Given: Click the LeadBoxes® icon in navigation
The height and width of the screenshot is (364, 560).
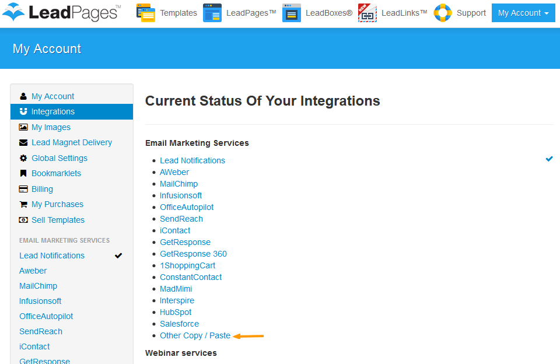Looking at the screenshot, I should point(292,13).
